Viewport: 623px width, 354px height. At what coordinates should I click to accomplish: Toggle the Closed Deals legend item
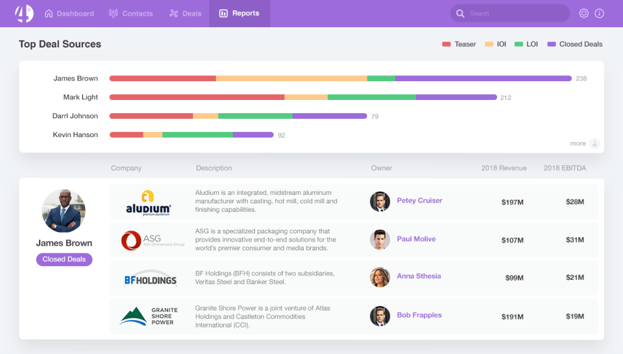click(x=574, y=44)
